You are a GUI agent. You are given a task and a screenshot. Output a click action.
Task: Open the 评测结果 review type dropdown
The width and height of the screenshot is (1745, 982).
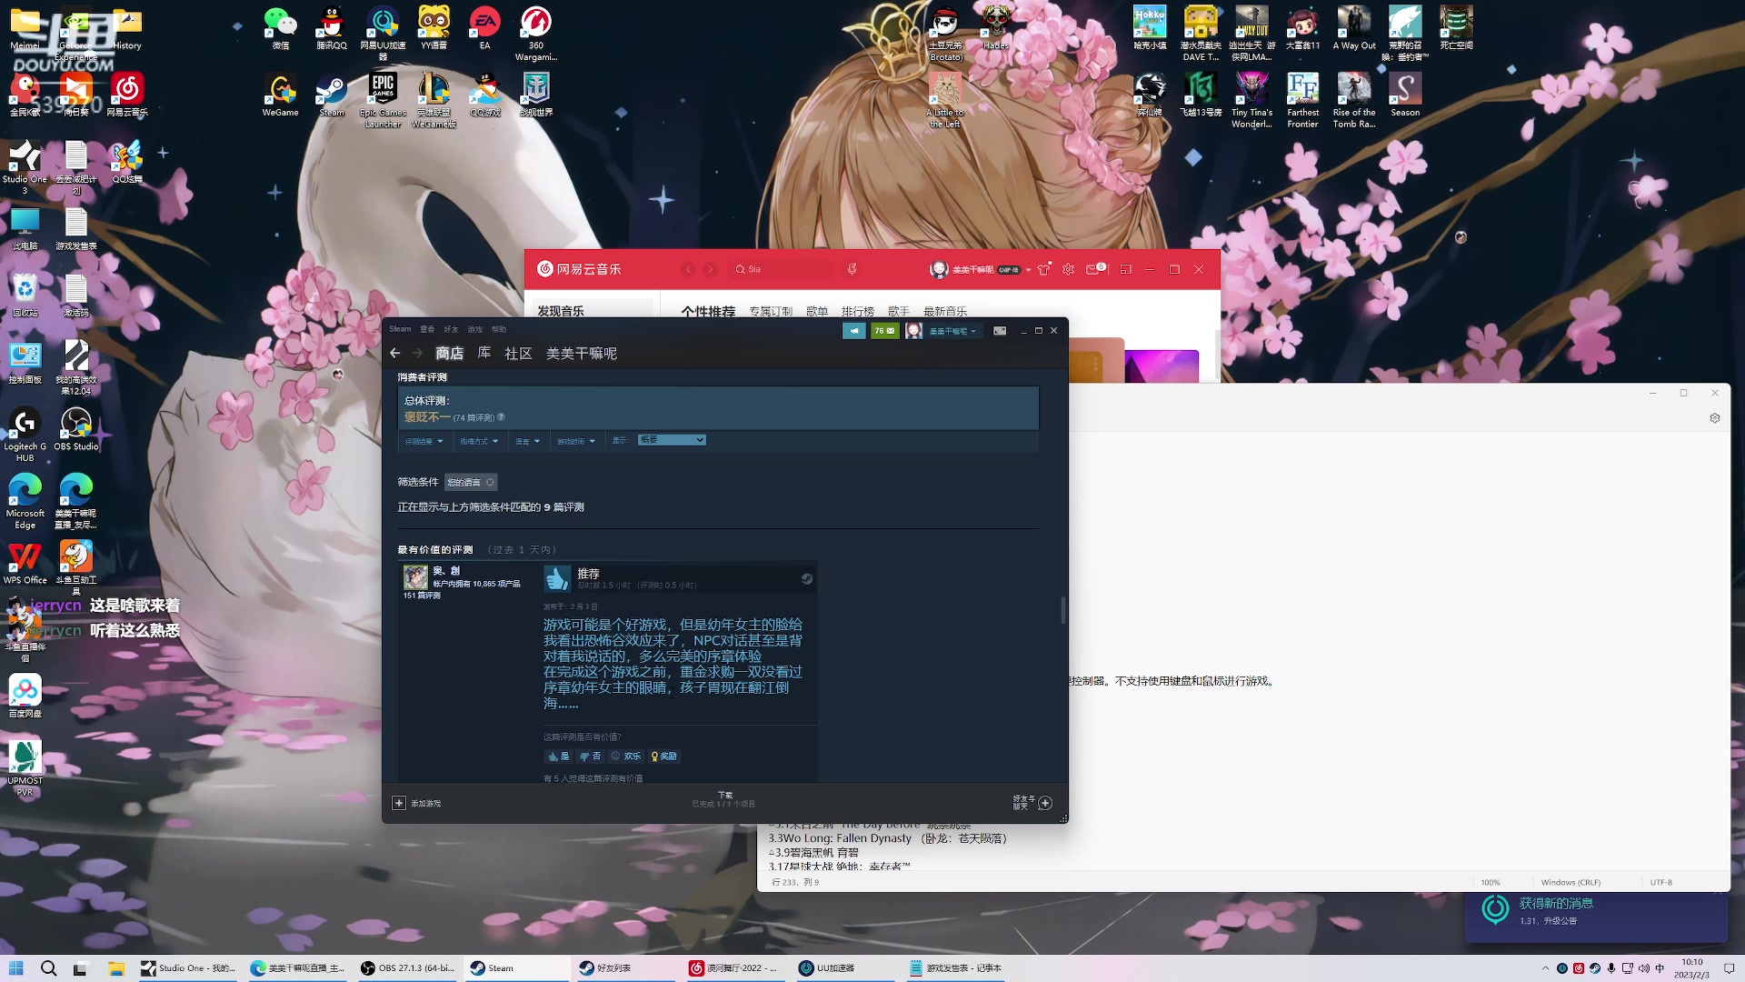[424, 441]
